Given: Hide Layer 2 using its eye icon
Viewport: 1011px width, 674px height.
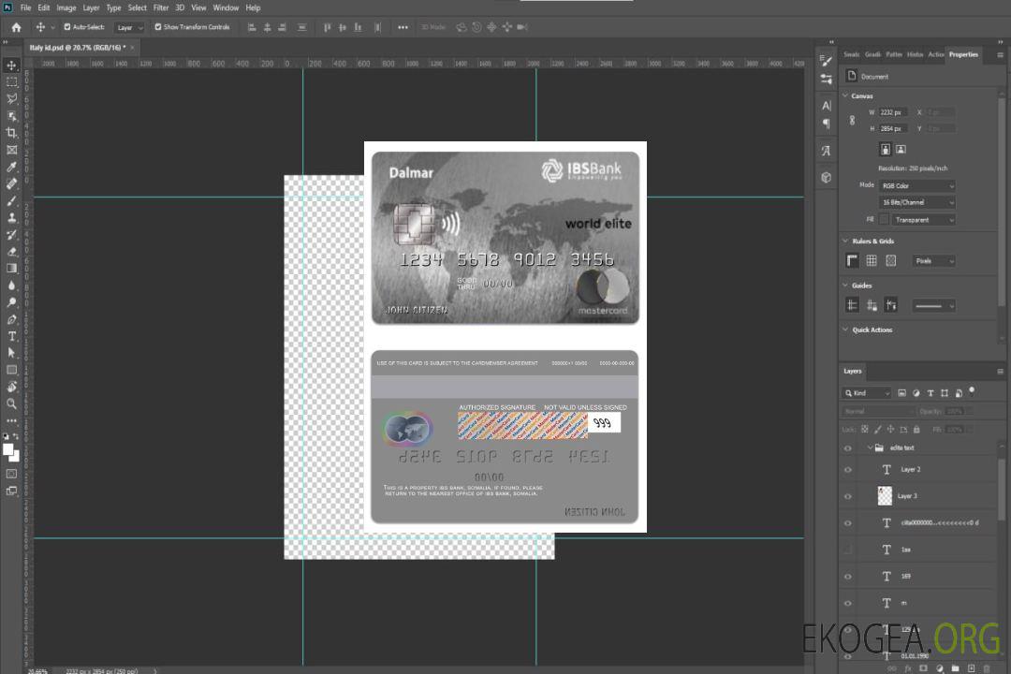Looking at the screenshot, I should pyautogui.click(x=848, y=470).
